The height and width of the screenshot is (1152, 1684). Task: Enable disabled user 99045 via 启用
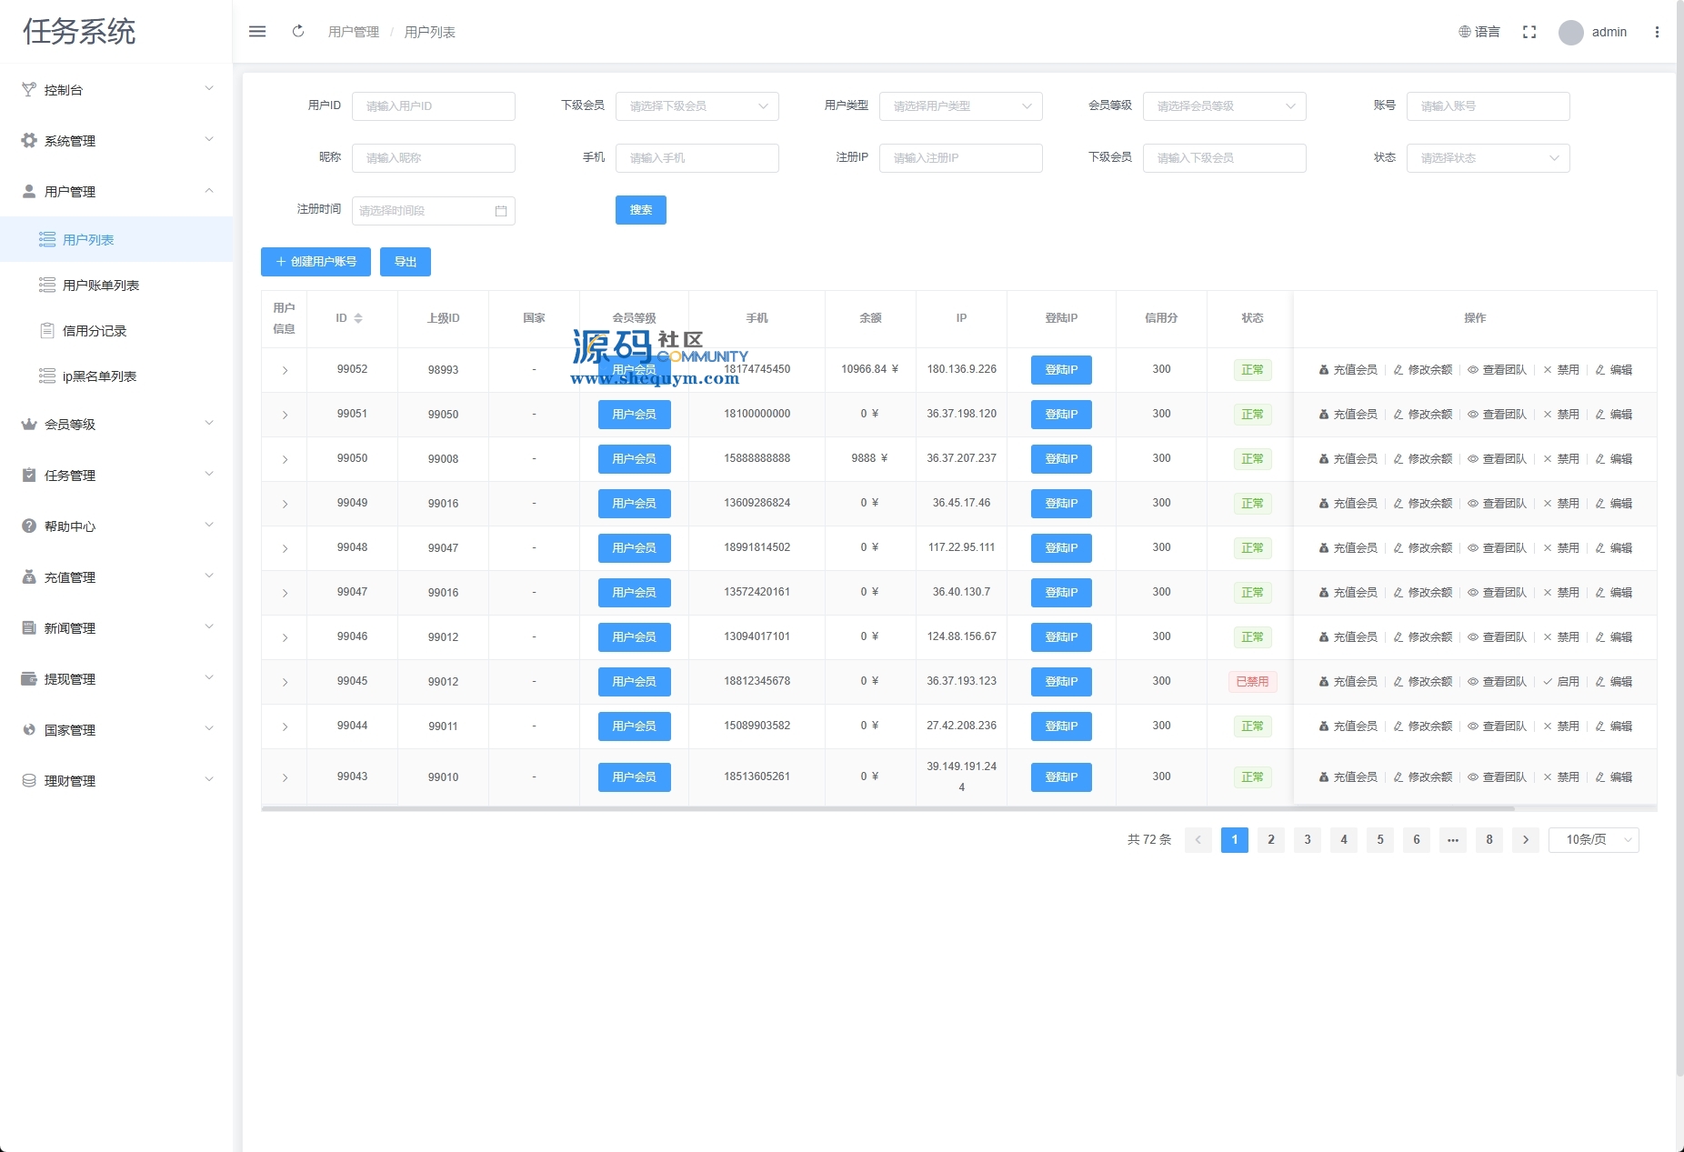(x=1561, y=682)
